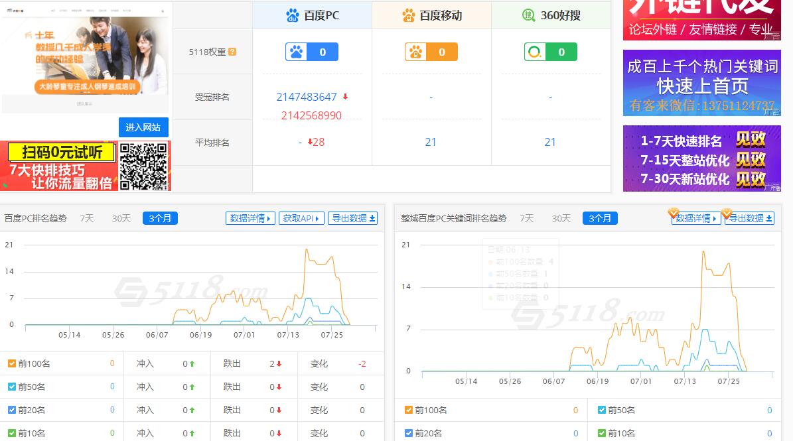The image size is (793, 441).
Task: Select 3个月 tab in 整域百度PC关键词排名趋势
Action: pos(600,218)
